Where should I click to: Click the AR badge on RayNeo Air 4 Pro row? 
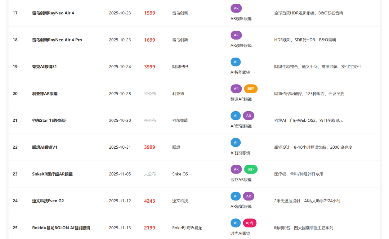(236, 35)
